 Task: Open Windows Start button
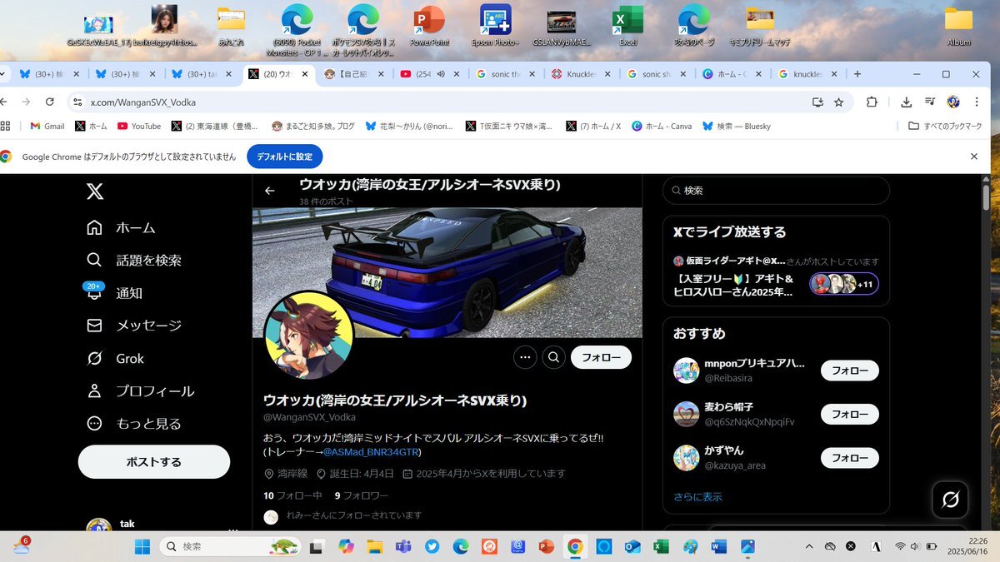(142, 546)
